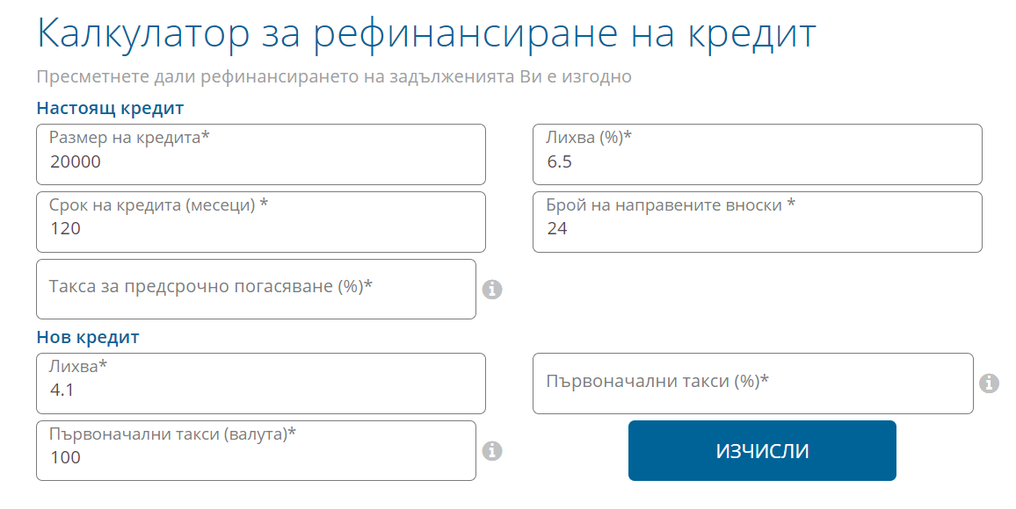
Task: Click the refinancing calculator page title
Action: (x=425, y=32)
